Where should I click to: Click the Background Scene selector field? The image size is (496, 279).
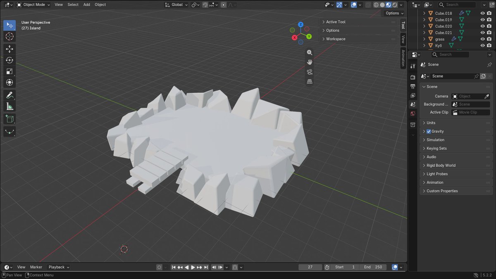[x=471, y=104]
